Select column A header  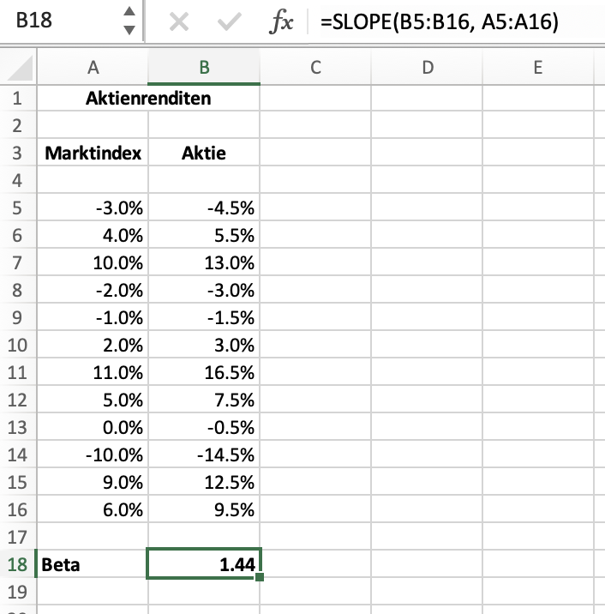(93, 68)
